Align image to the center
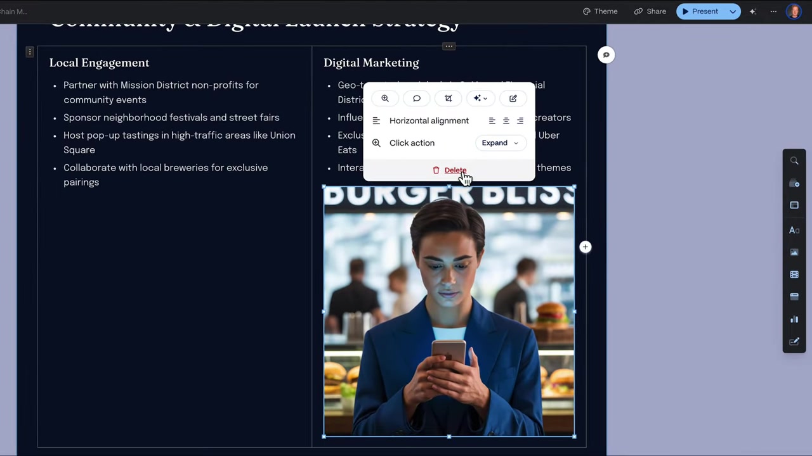 click(506, 120)
